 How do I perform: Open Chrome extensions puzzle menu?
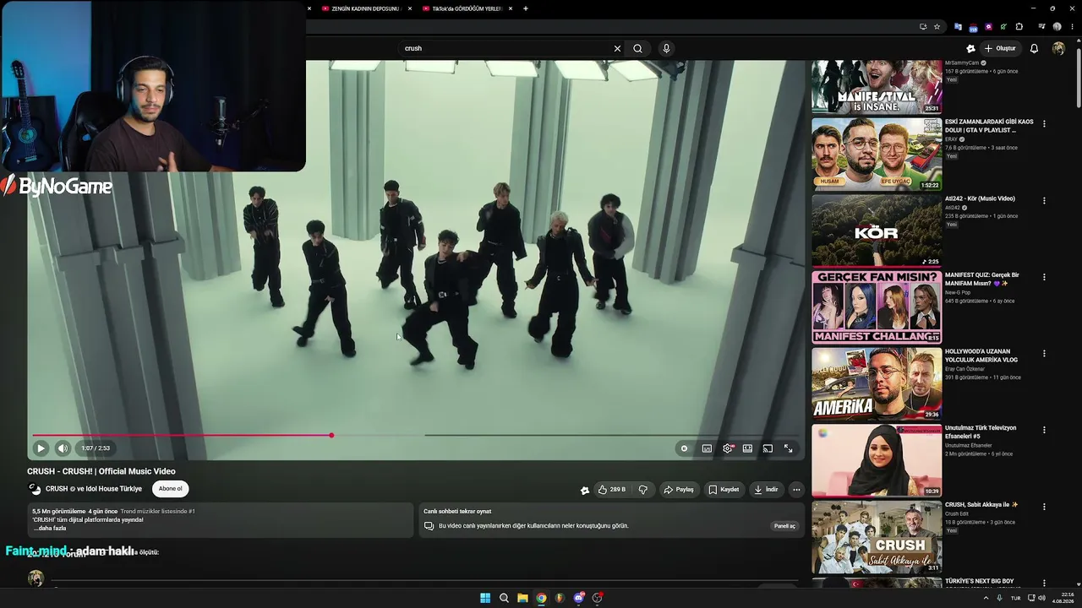click(1019, 26)
